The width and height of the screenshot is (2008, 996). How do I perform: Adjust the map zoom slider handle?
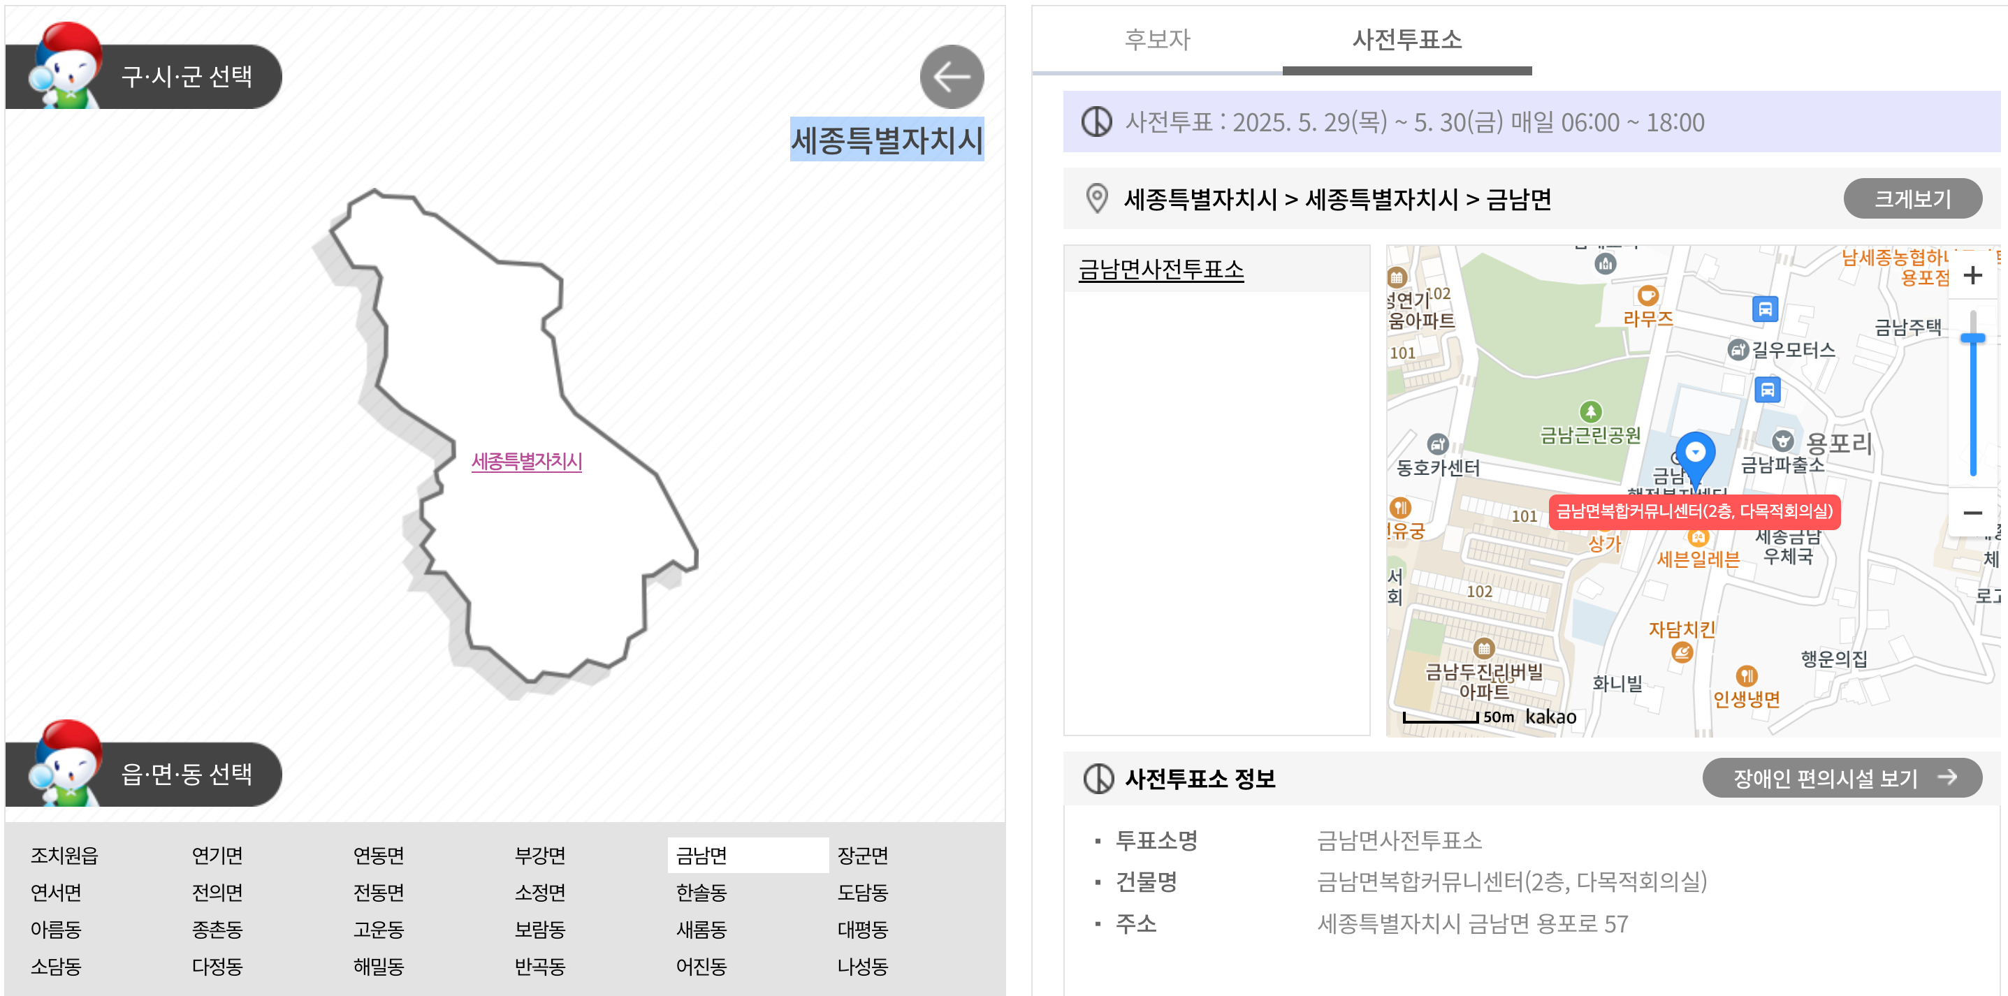(1972, 338)
